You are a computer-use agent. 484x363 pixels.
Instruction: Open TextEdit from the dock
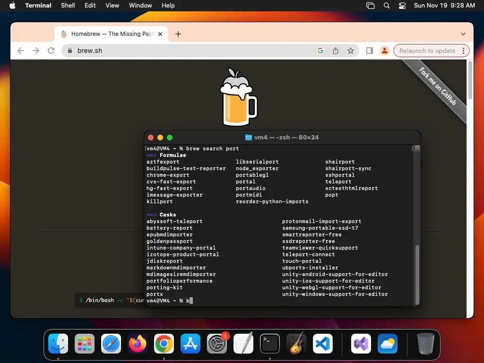coord(243,344)
